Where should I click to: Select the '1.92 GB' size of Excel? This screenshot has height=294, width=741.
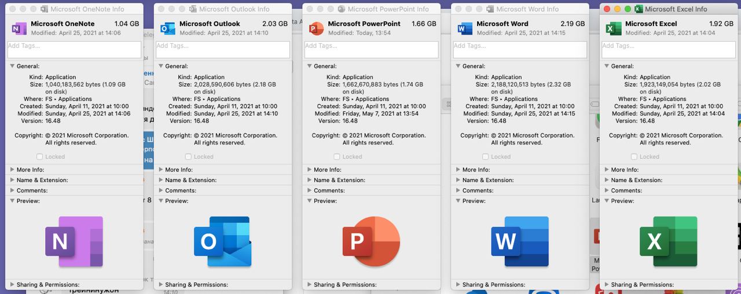pyautogui.click(x=721, y=24)
